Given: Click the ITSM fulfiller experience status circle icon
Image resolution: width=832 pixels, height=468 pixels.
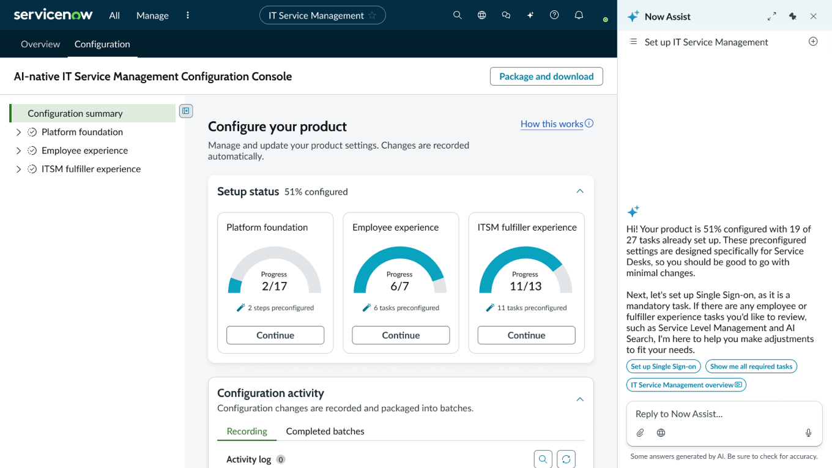Looking at the screenshot, I should tap(32, 169).
